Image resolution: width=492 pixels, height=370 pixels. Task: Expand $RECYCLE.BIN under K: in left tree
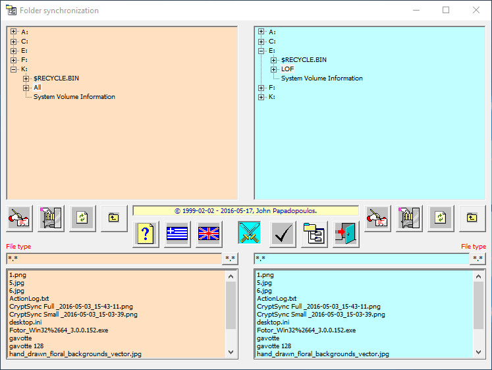click(x=26, y=78)
